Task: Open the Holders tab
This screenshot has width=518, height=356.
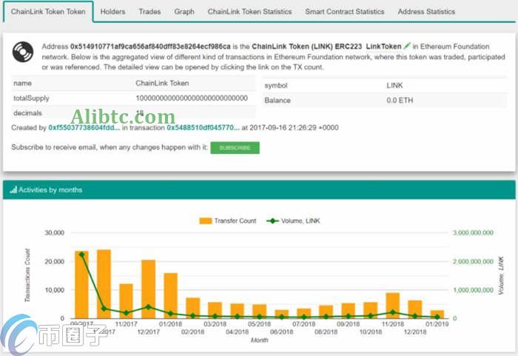Action: tap(112, 12)
